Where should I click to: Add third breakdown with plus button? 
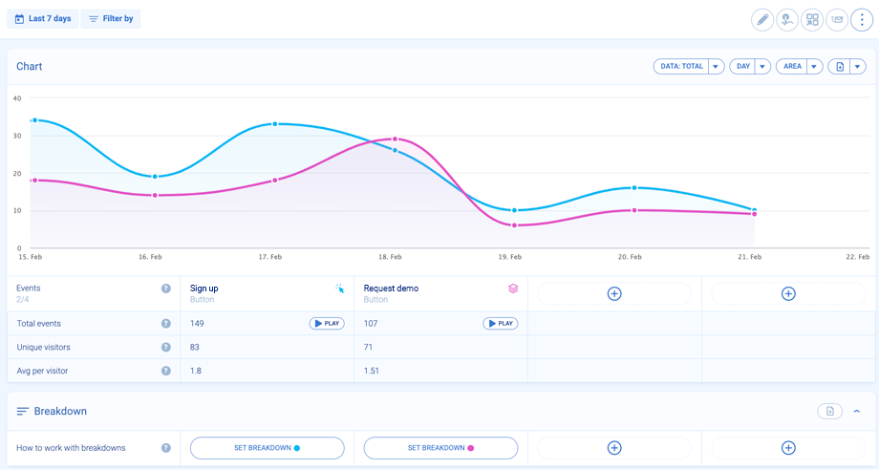point(614,448)
